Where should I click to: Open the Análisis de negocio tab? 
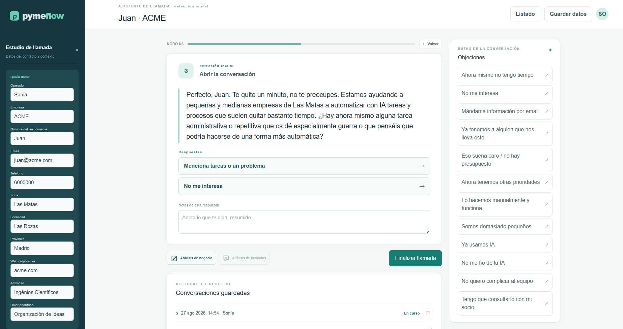[191, 258]
